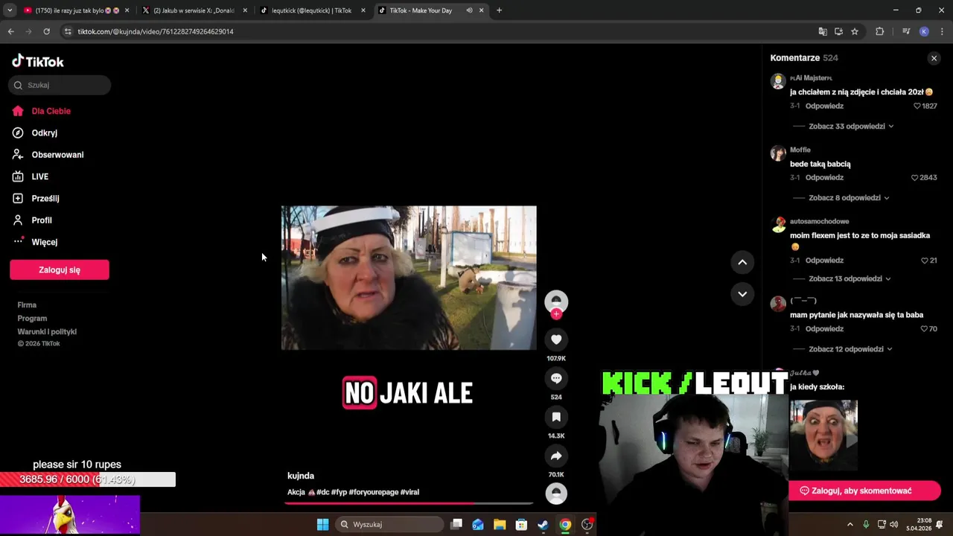The image size is (953, 536).
Task: Open Windows Start menu
Action: [322, 525]
